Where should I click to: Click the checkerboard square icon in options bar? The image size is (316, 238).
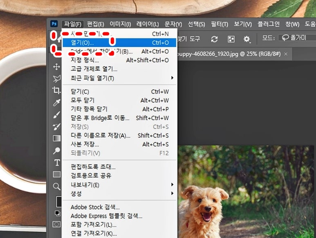point(231,39)
